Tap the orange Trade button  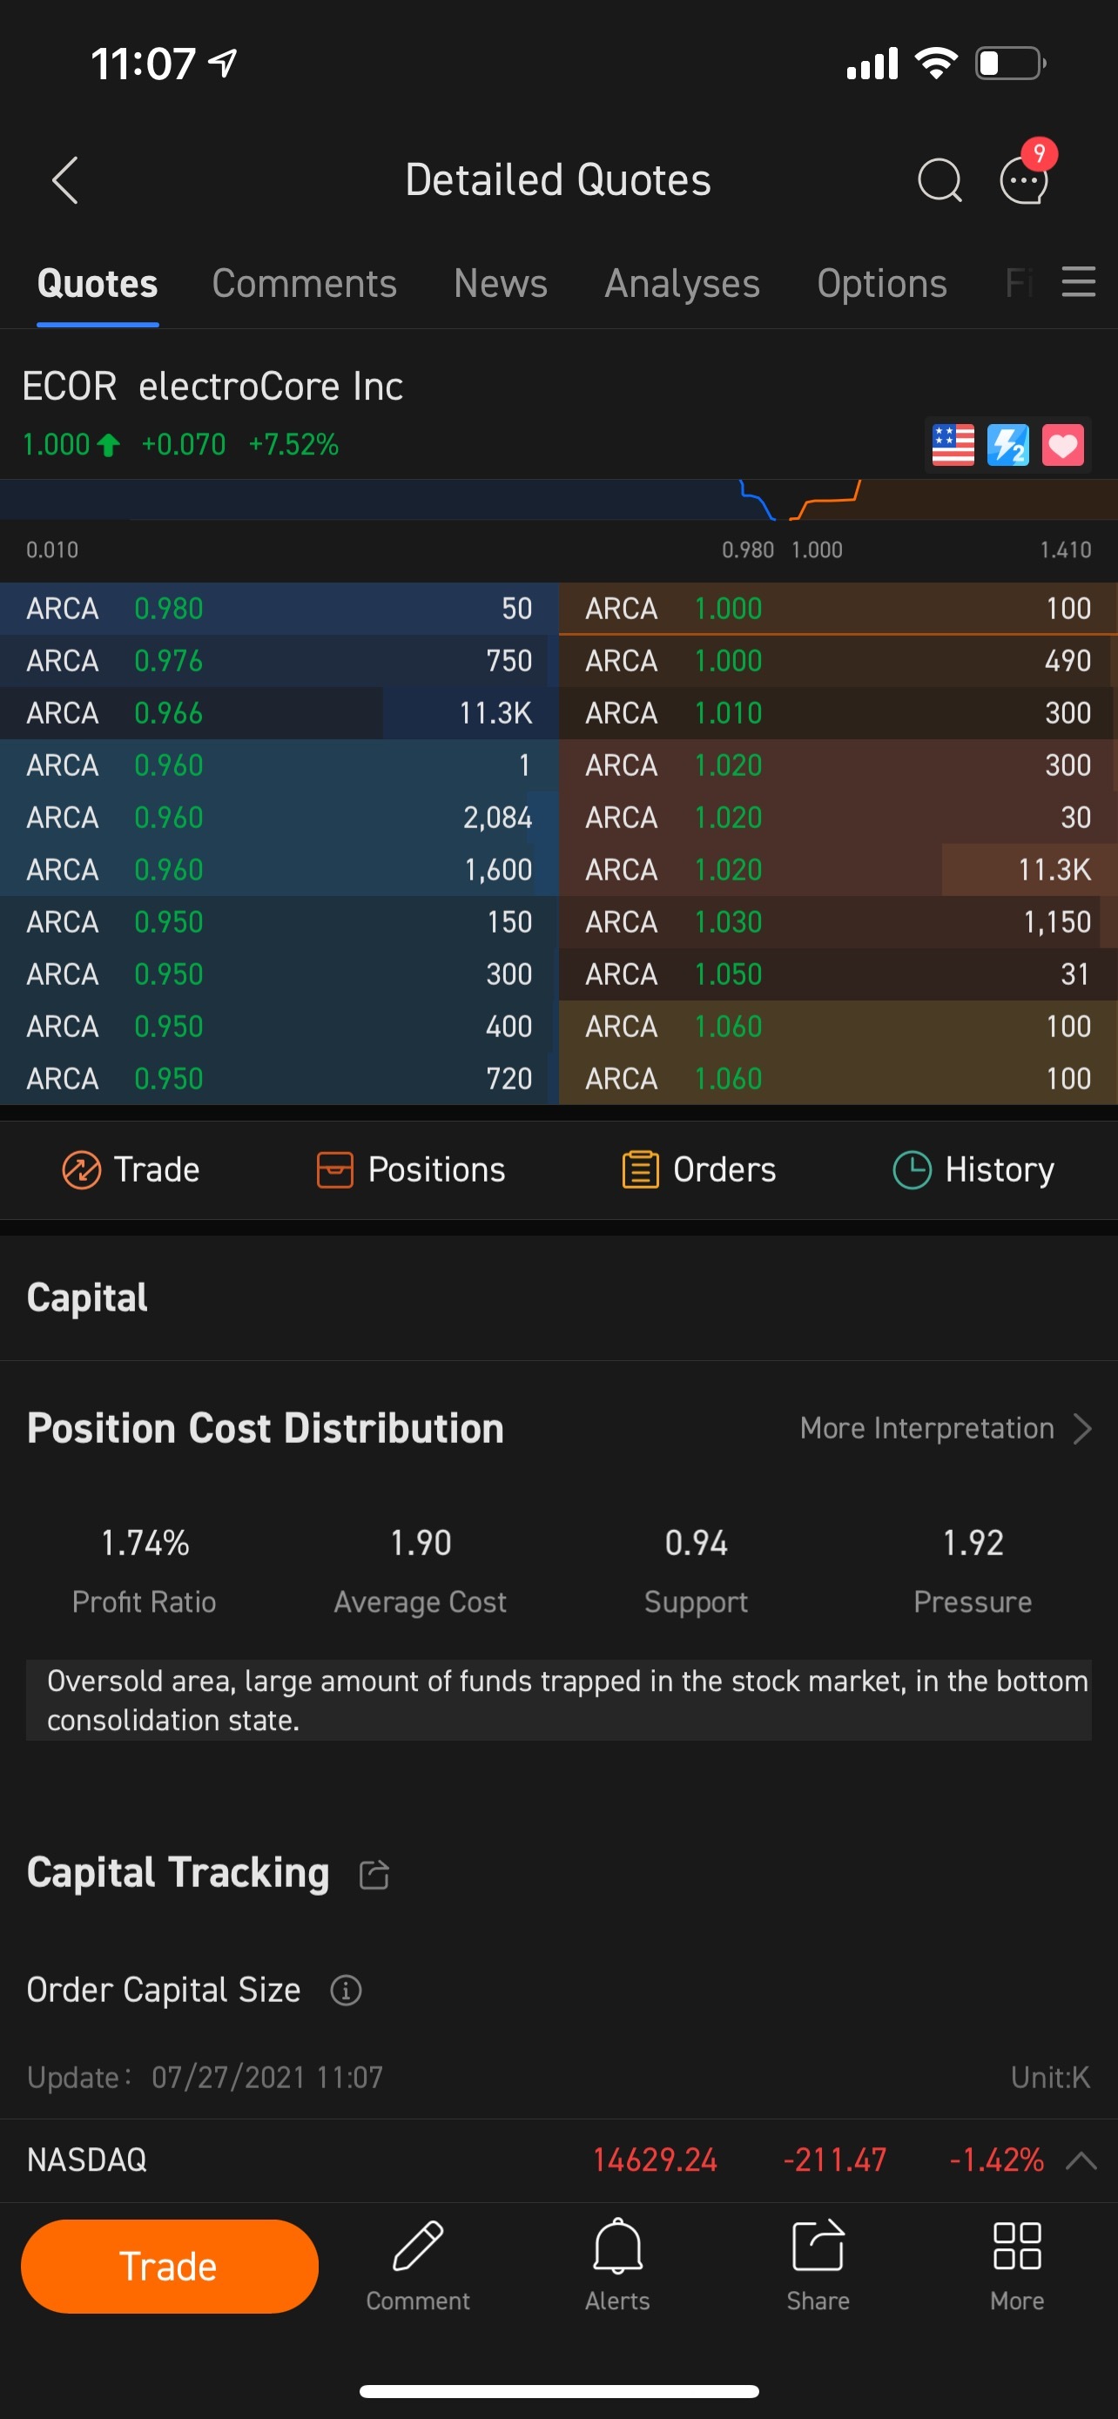click(x=170, y=2266)
